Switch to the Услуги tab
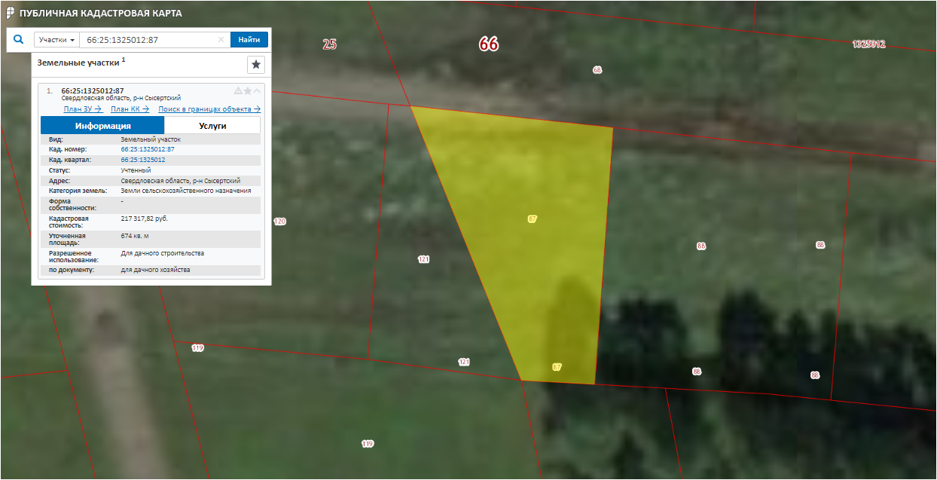Image resolution: width=937 pixels, height=480 pixels. tap(212, 126)
